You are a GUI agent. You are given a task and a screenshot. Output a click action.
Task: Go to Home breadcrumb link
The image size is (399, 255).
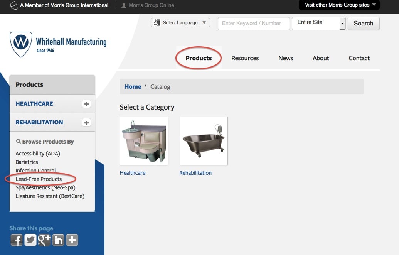click(x=133, y=87)
